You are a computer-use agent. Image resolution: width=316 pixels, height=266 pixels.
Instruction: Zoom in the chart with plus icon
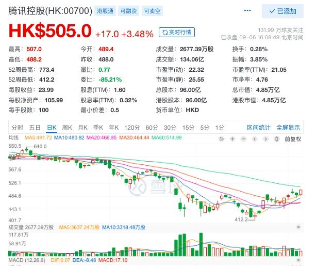[232, 139]
